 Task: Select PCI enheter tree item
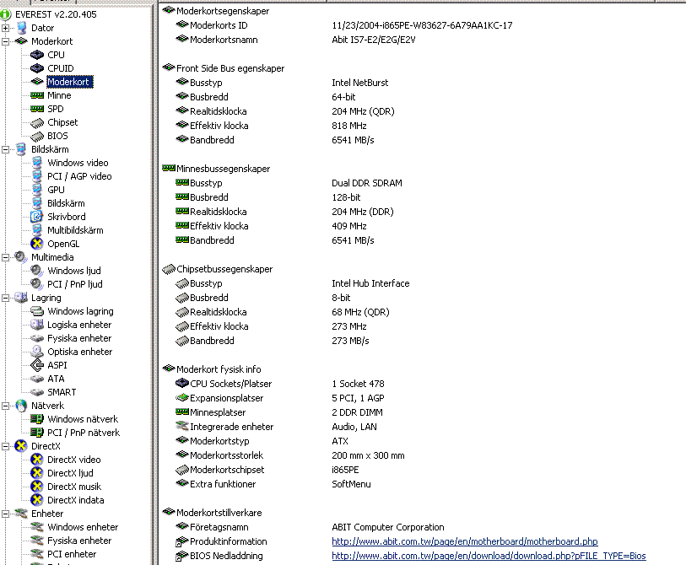[72, 554]
